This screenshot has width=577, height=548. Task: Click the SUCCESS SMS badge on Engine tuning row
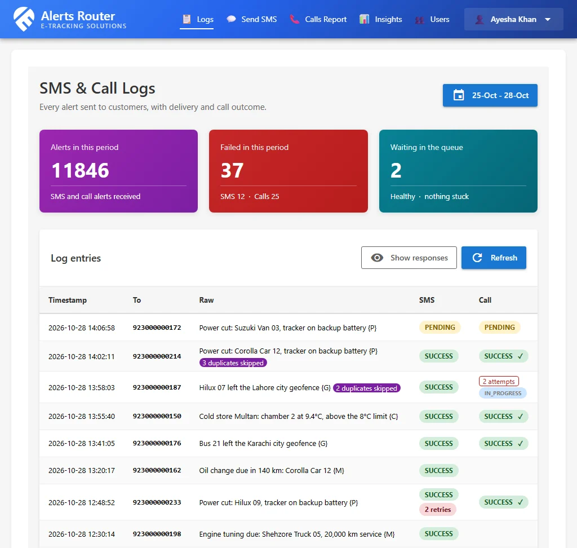438,534
